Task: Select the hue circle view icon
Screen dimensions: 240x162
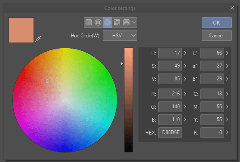Action: click(108, 22)
